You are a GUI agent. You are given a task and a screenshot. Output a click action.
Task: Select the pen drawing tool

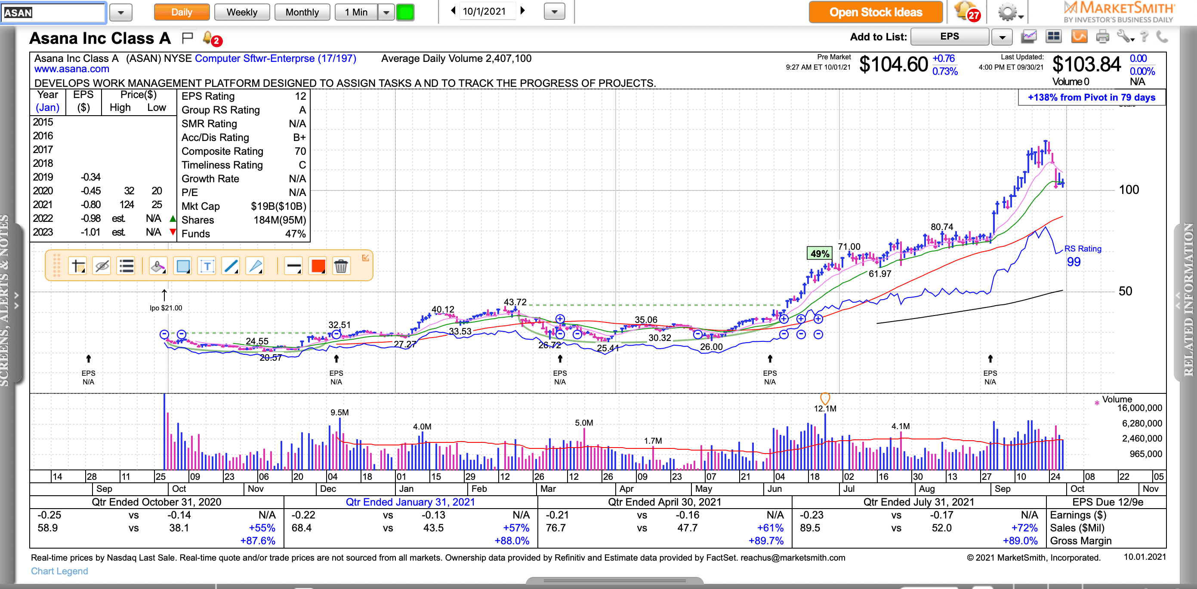tap(255, 266)
